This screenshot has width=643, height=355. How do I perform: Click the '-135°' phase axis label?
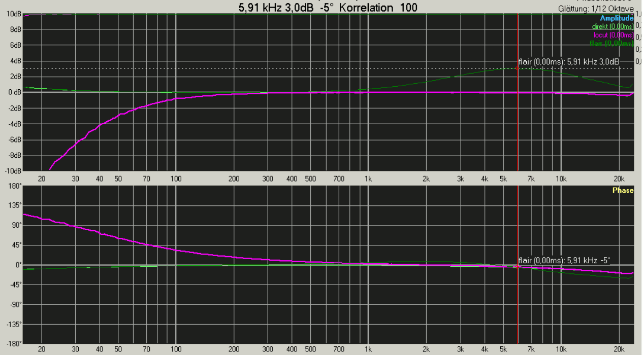14,324
